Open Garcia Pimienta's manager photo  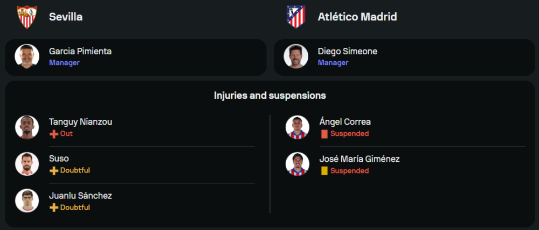pyautogui.click(x=27, y=56)
